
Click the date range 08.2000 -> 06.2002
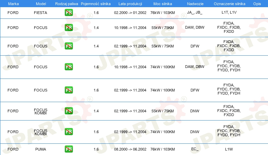130,149
